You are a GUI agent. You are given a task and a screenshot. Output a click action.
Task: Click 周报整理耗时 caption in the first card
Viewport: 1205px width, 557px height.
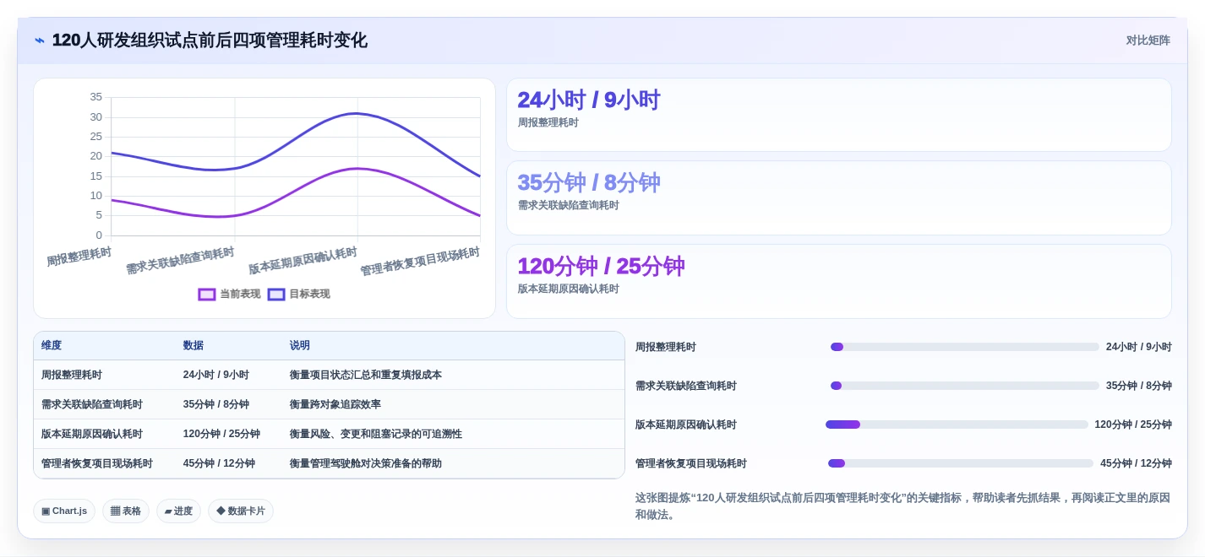(x=548, y=122)
